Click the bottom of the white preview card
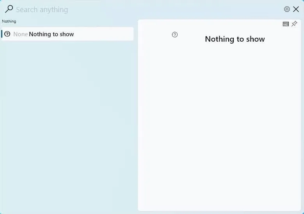 [219, 204]
